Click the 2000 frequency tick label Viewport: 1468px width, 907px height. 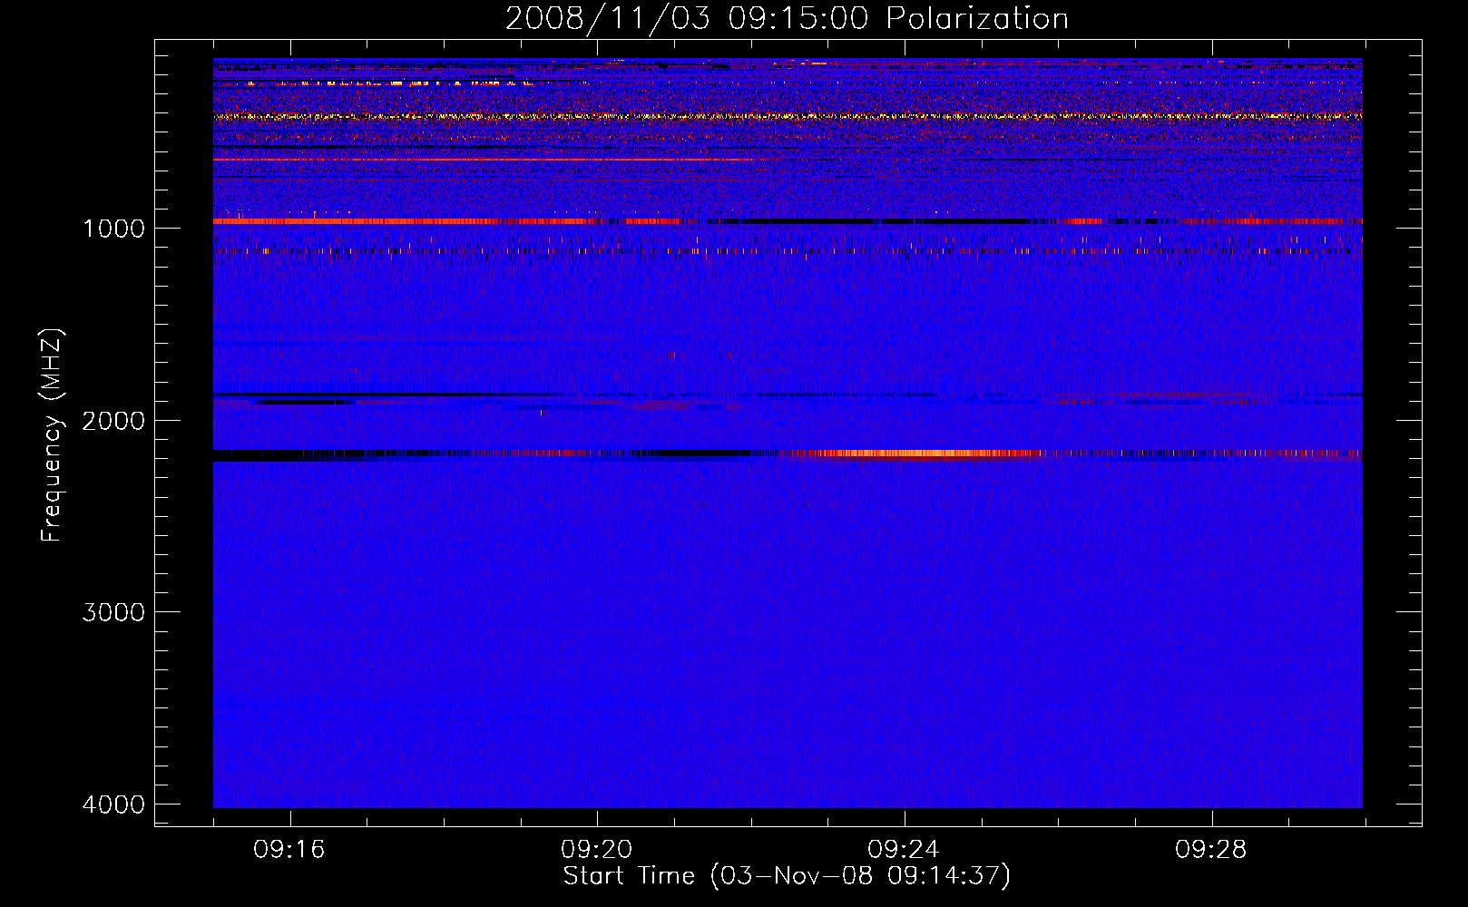pyautogui.click(x=113, y=421)
